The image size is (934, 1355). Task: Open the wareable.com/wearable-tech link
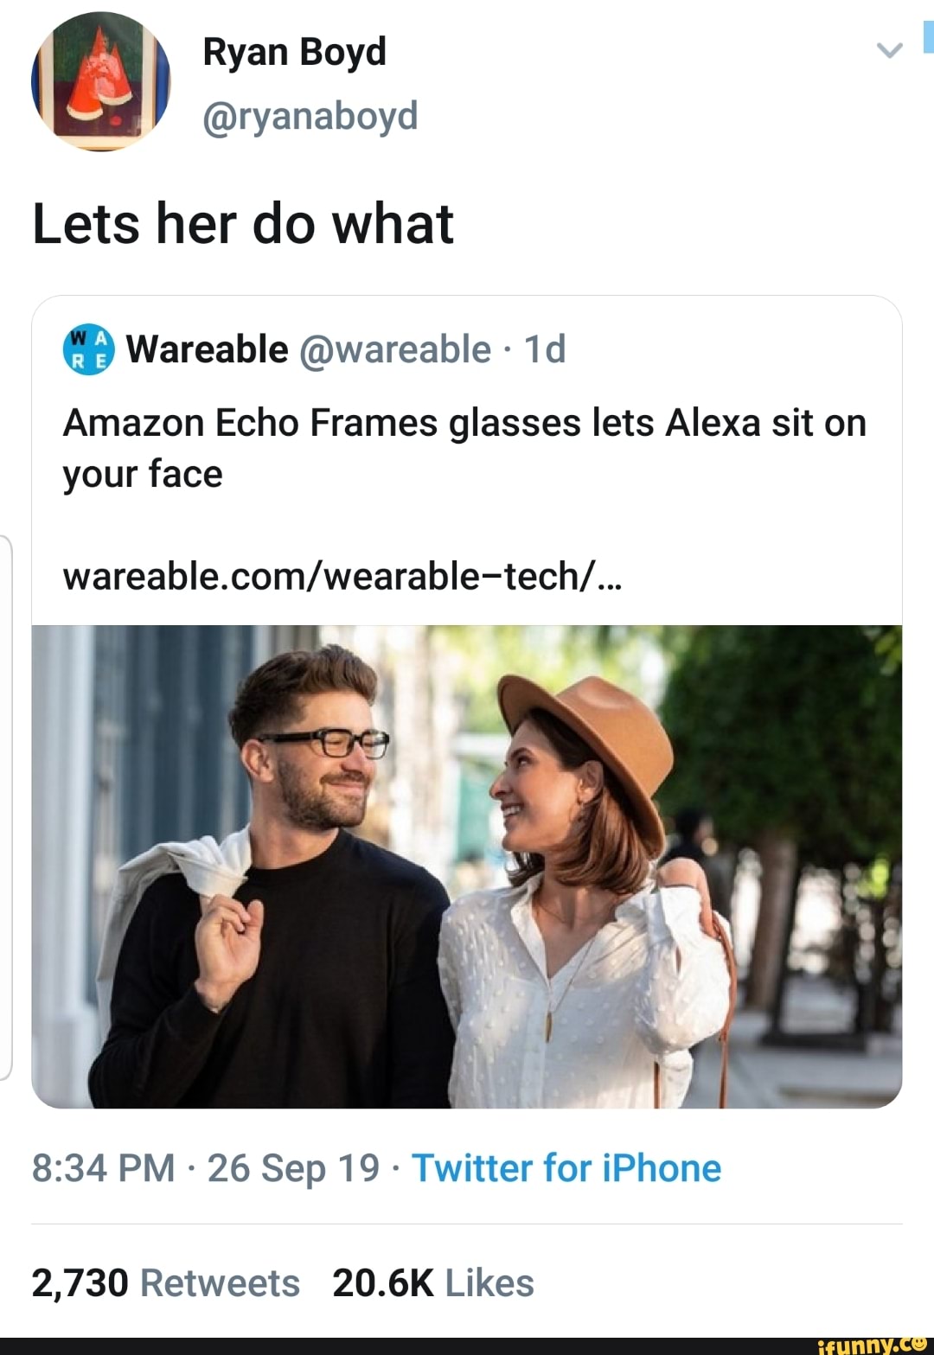(342, 575)
